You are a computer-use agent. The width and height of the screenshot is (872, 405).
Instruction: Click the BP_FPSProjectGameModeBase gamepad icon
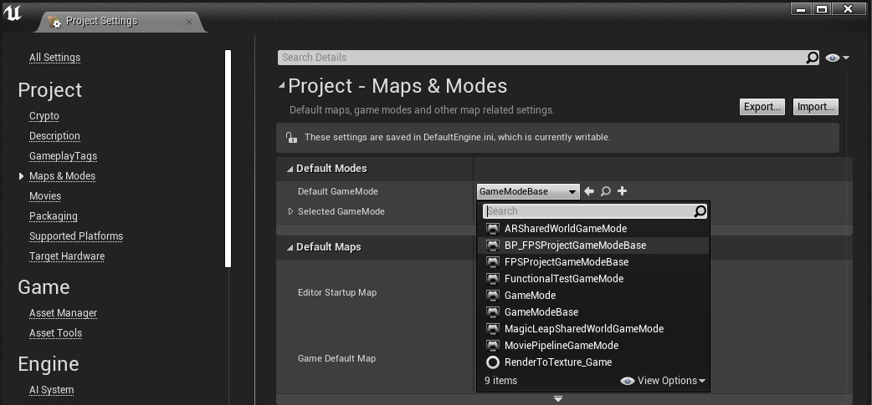pyautogui.click(x=493, y=246)
